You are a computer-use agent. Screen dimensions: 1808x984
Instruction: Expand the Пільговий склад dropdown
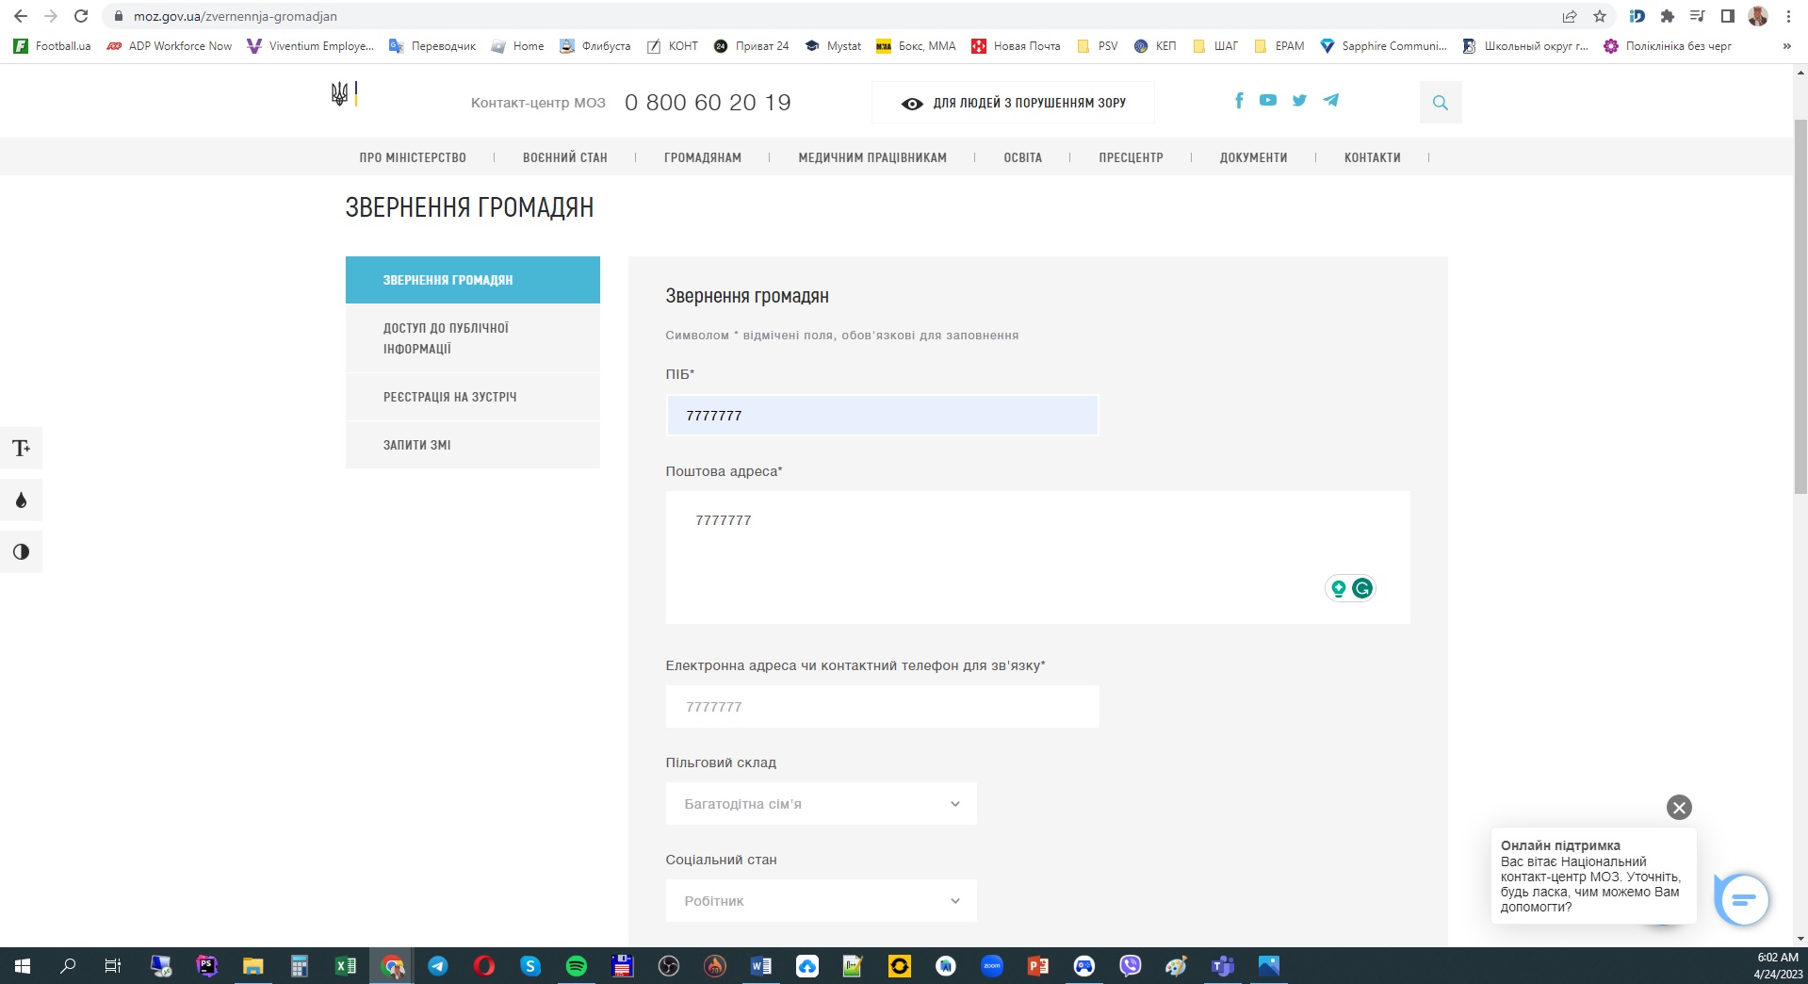(821, 804)
